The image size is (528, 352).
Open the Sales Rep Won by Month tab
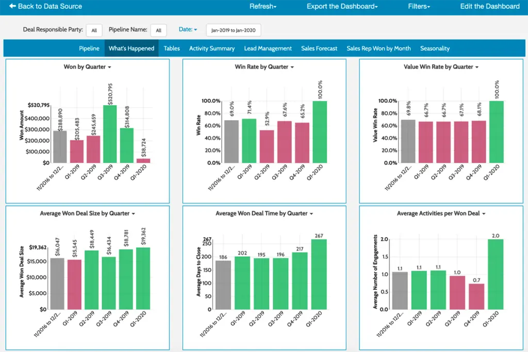pos(379,48)
